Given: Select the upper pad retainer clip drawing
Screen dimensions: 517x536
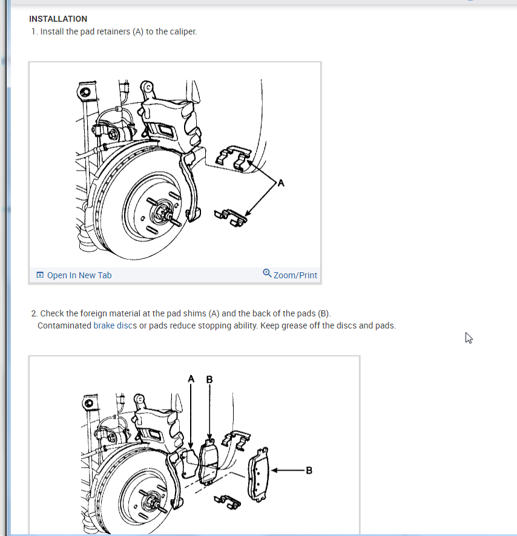Looking at the screenshot, I should point(234,159).
